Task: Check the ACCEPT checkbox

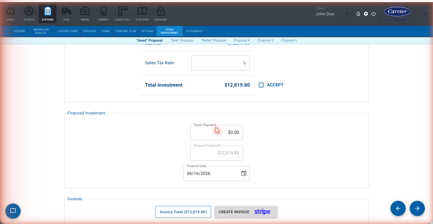Action: coord(261,85)
